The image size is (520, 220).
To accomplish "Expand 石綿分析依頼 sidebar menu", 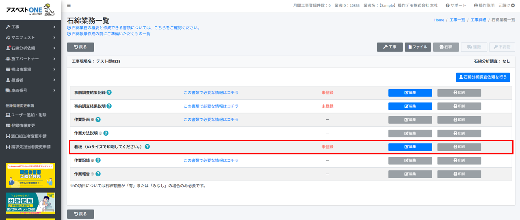I will point(30,48).
